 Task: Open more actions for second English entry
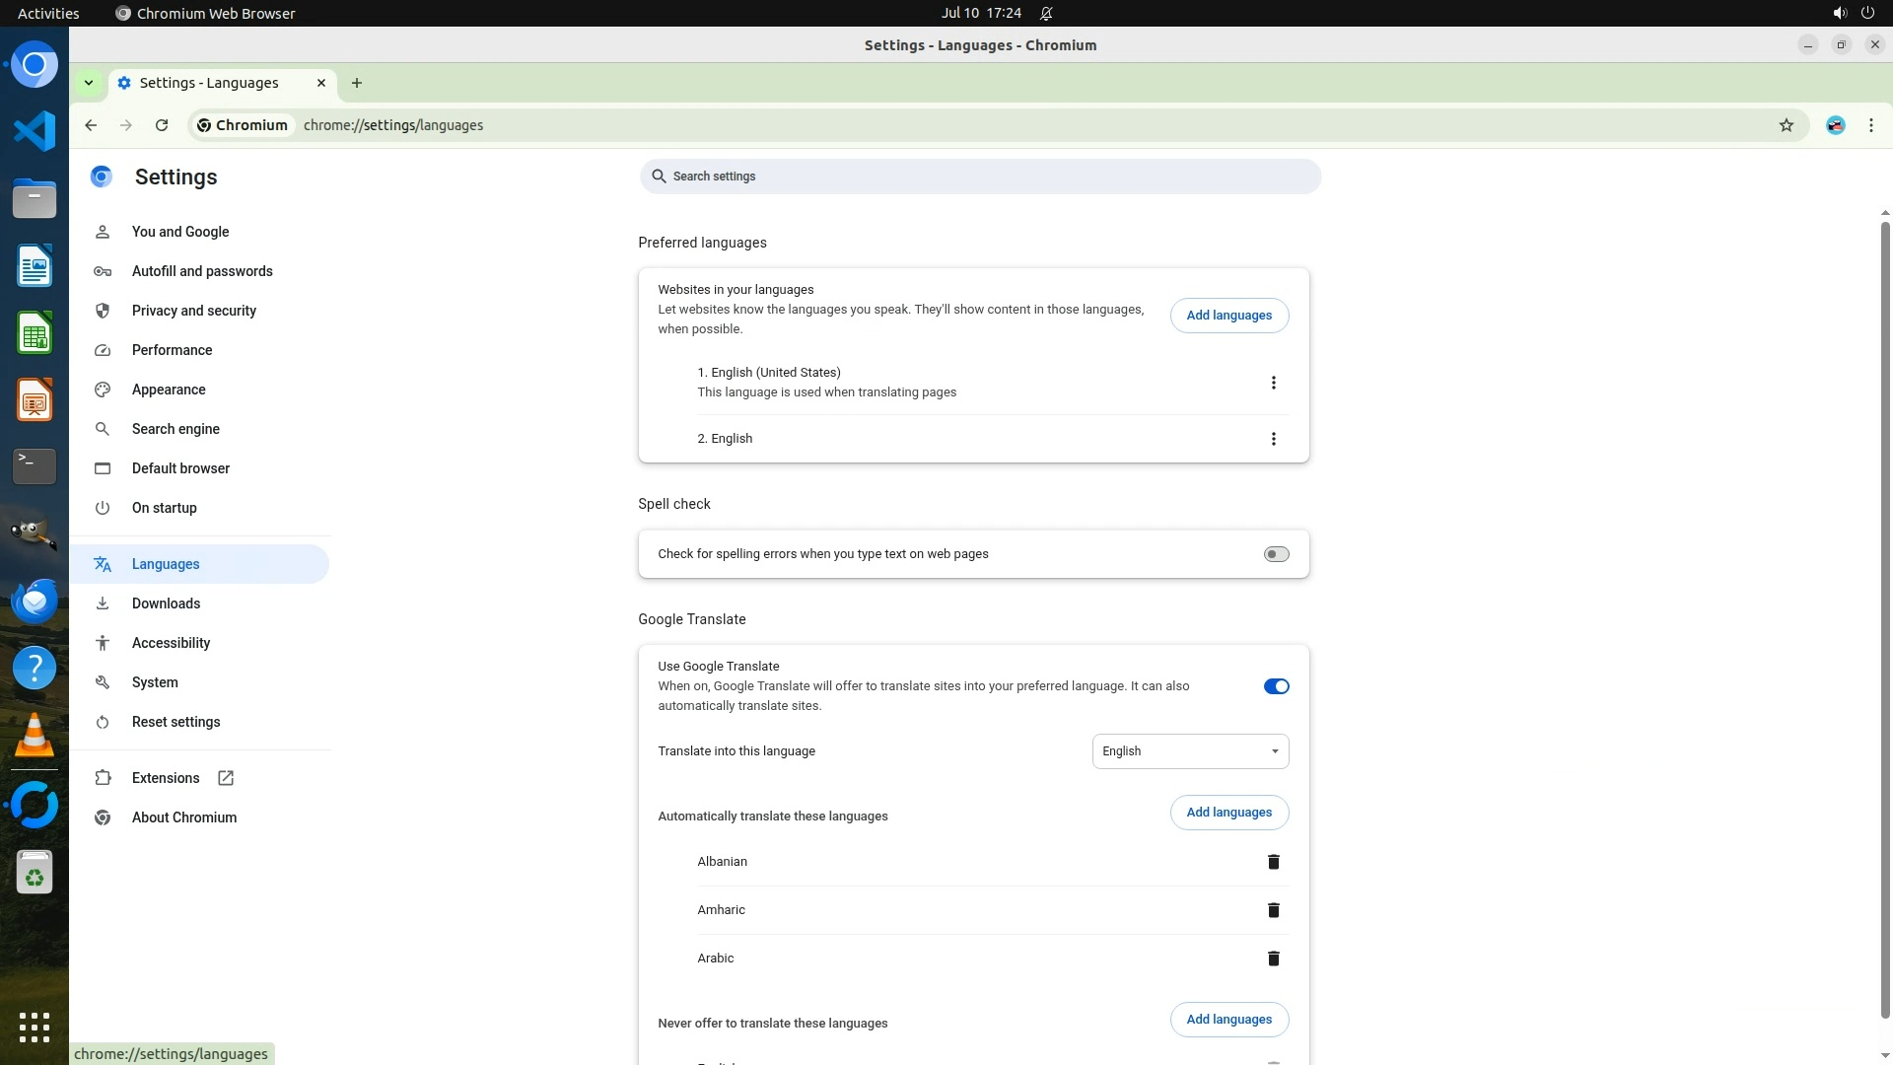coord(1273,439)
